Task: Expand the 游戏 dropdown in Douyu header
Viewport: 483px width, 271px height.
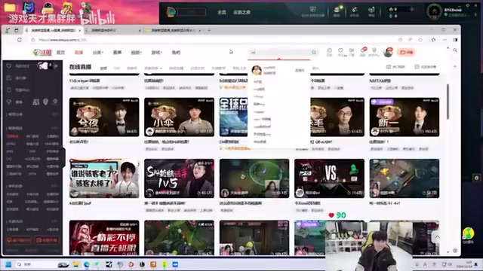Action: click(156, 53)
